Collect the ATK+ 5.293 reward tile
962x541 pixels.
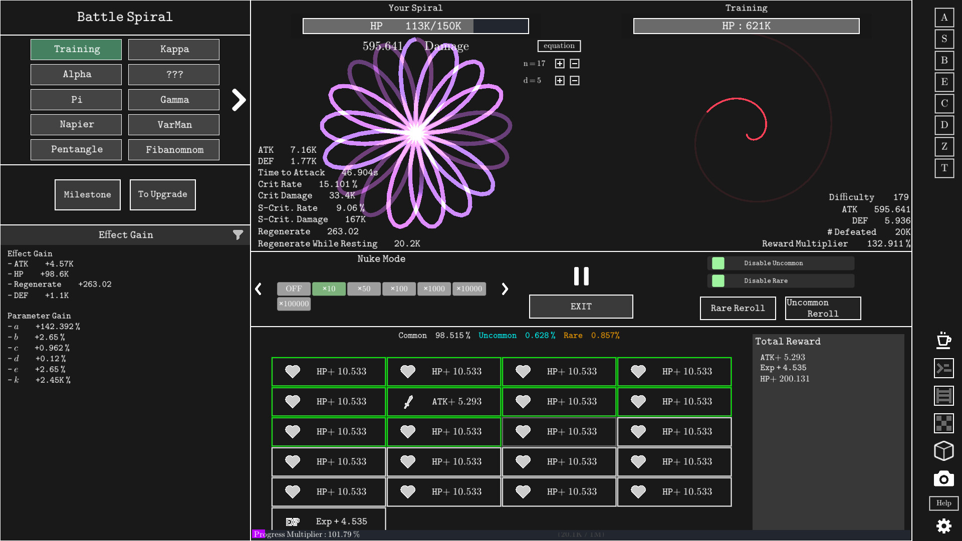444,401
